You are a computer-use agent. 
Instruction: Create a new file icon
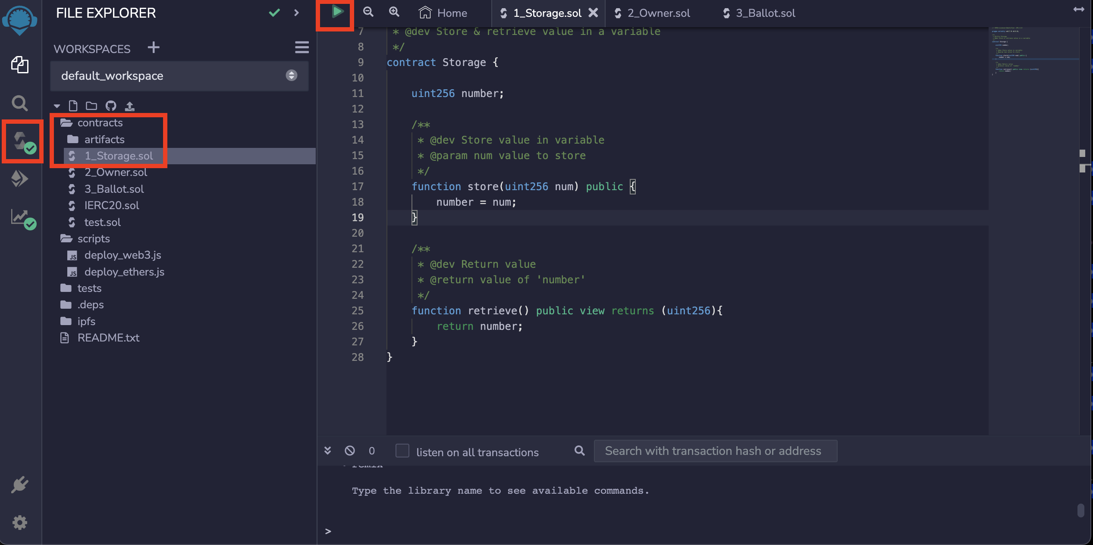coord(73,106)
